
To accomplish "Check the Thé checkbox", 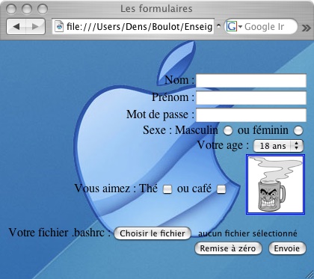I will (167, 189).
